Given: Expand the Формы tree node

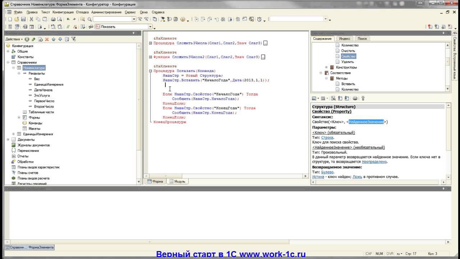Looking at the screenshot, I should 19,118.
